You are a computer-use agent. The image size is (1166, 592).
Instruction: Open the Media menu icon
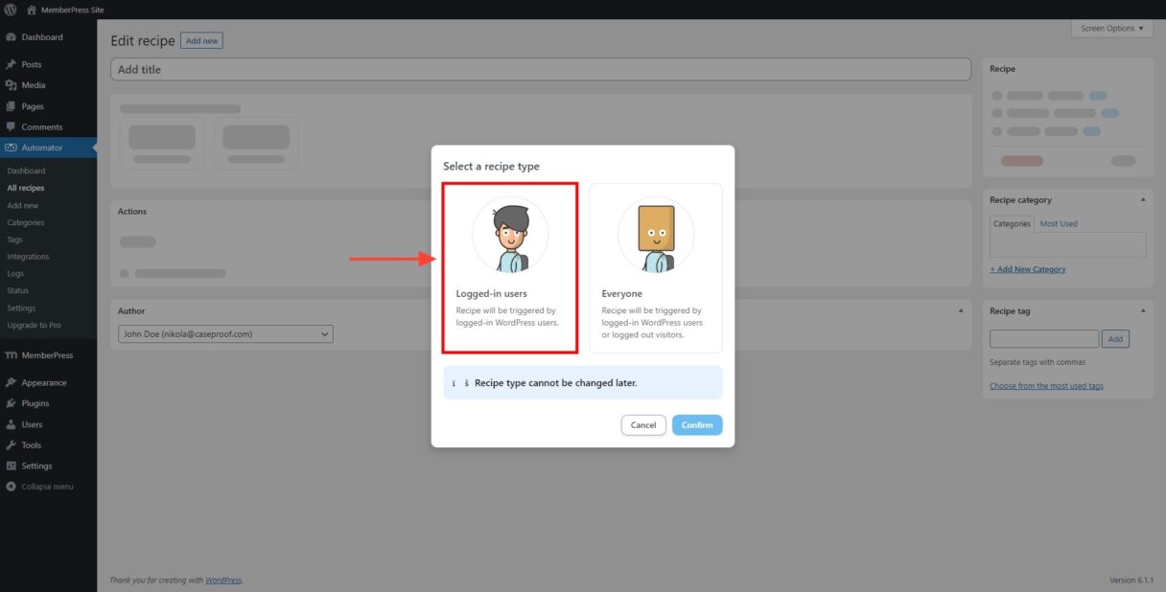click(x=11, y=85)
